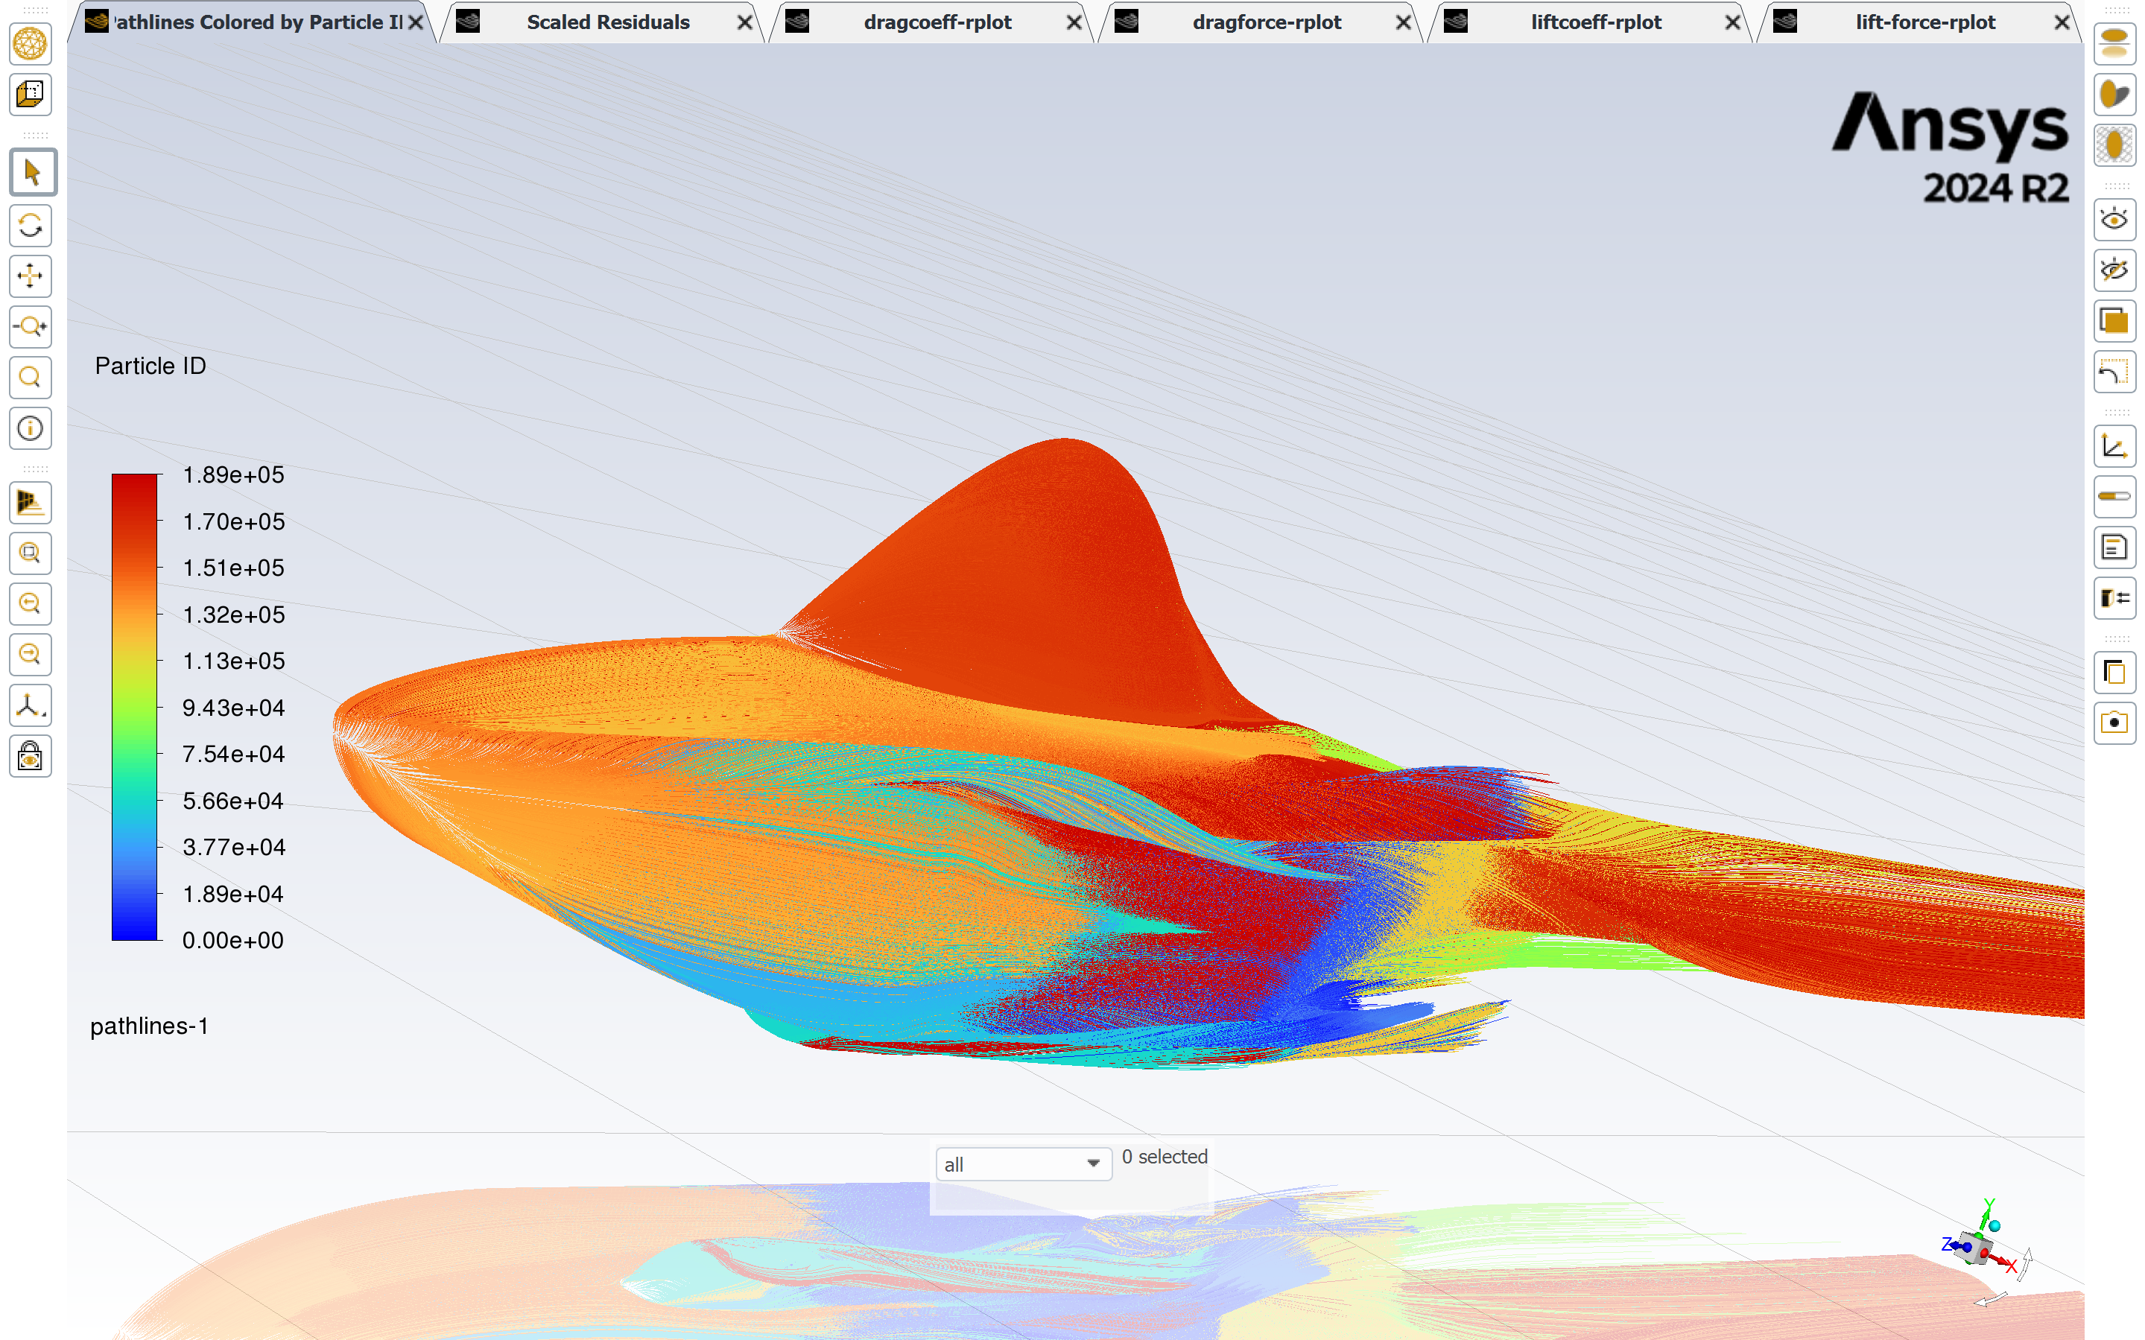Close the Scaled Residuals tab
This screenshot has width=2145, height=1340.
click(744, 22)
